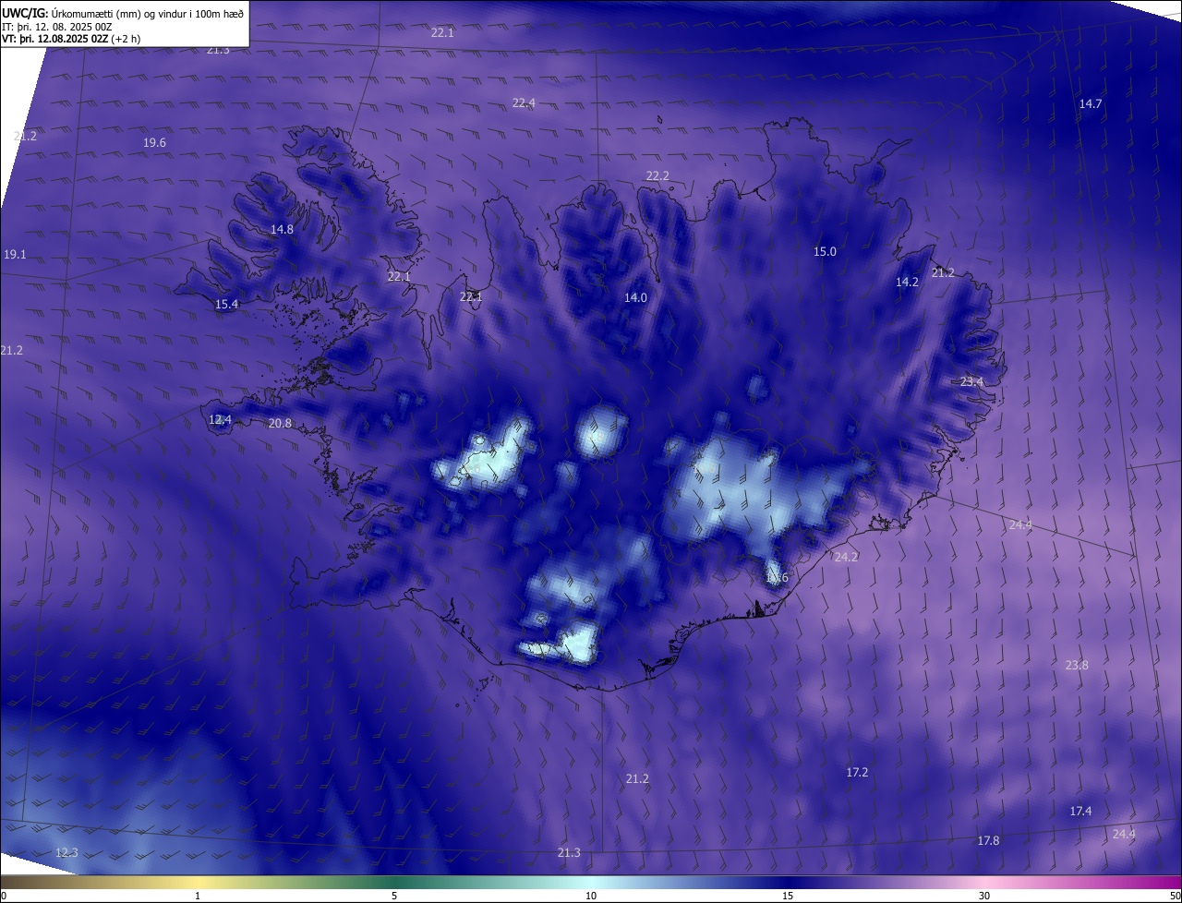
Task: Click the 24.2 value near the southeast coast
Action: point(846,557)
